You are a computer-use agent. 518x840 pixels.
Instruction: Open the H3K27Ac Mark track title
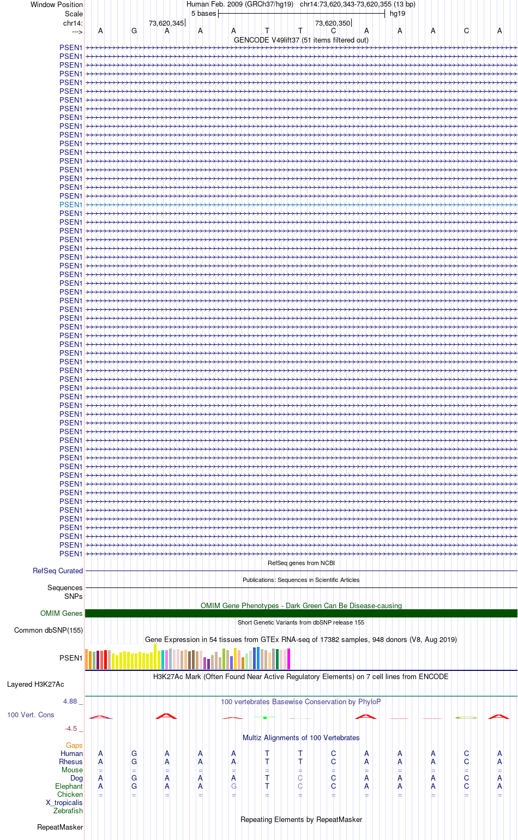click(301, 677)
